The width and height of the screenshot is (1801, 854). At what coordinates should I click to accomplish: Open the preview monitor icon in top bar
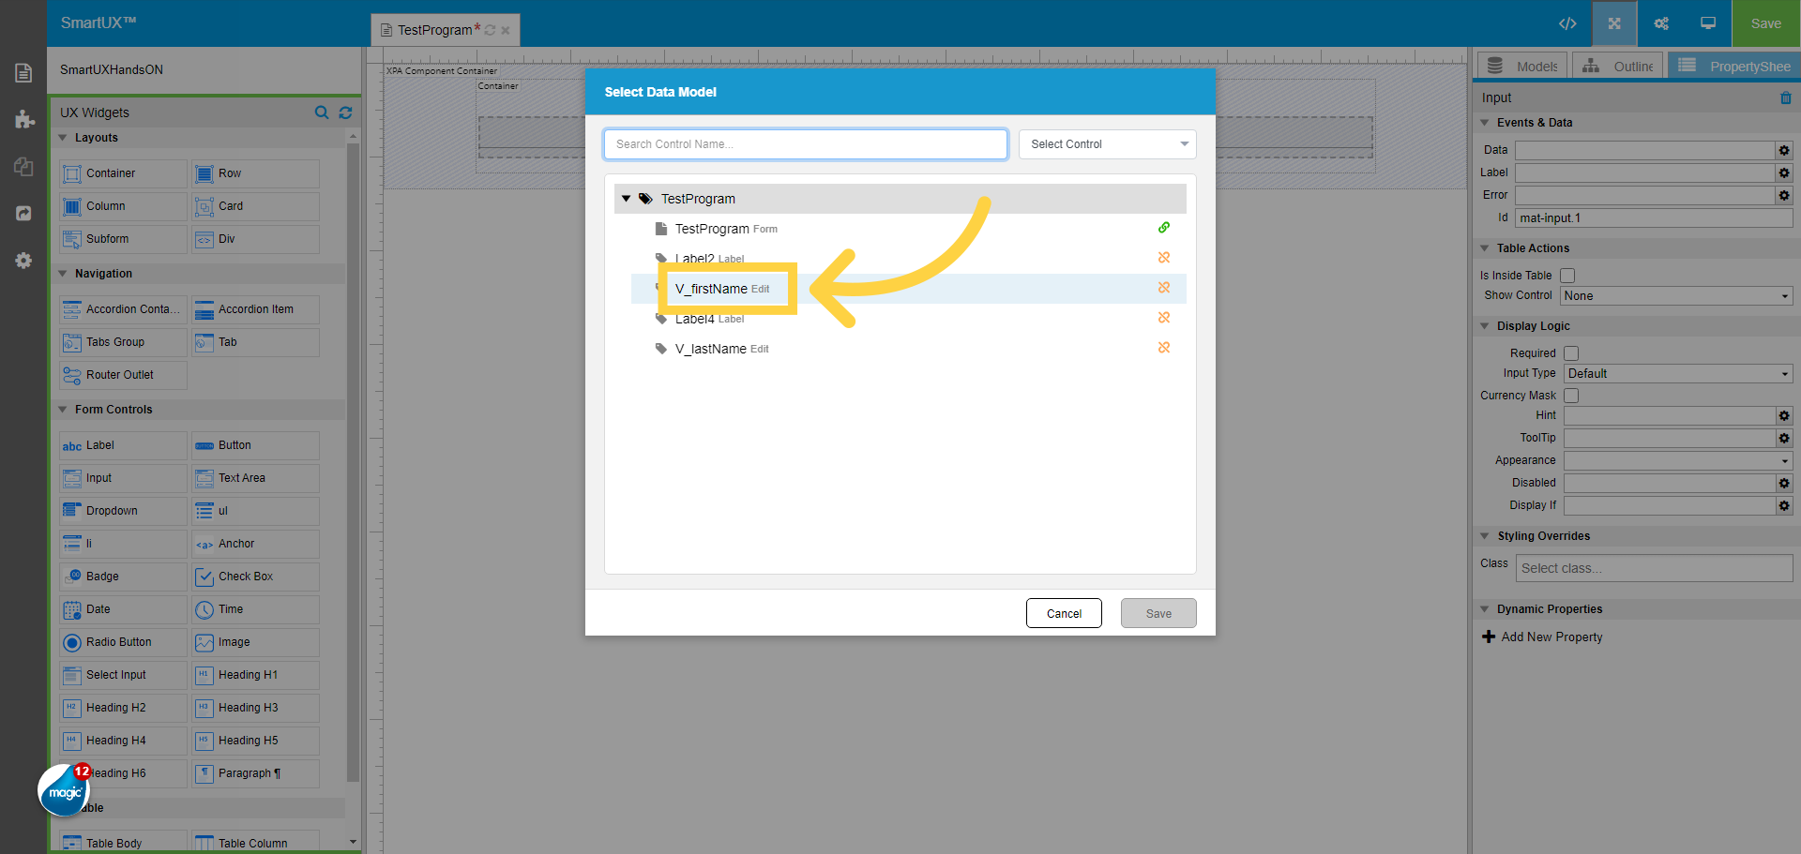tap(1708, 23)
